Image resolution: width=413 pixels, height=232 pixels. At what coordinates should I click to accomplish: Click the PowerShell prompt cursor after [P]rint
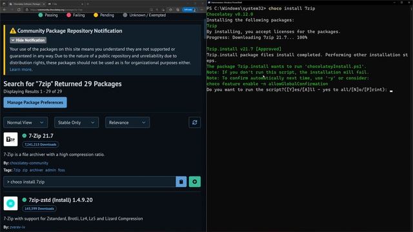pyautogui.click(x=391, y=90)
